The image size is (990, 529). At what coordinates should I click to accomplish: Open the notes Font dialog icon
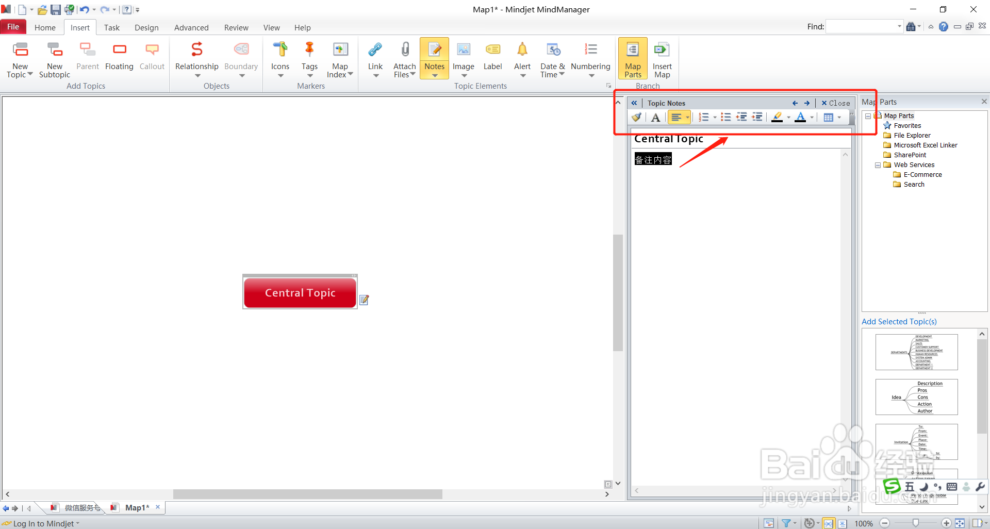coord(655,118)
